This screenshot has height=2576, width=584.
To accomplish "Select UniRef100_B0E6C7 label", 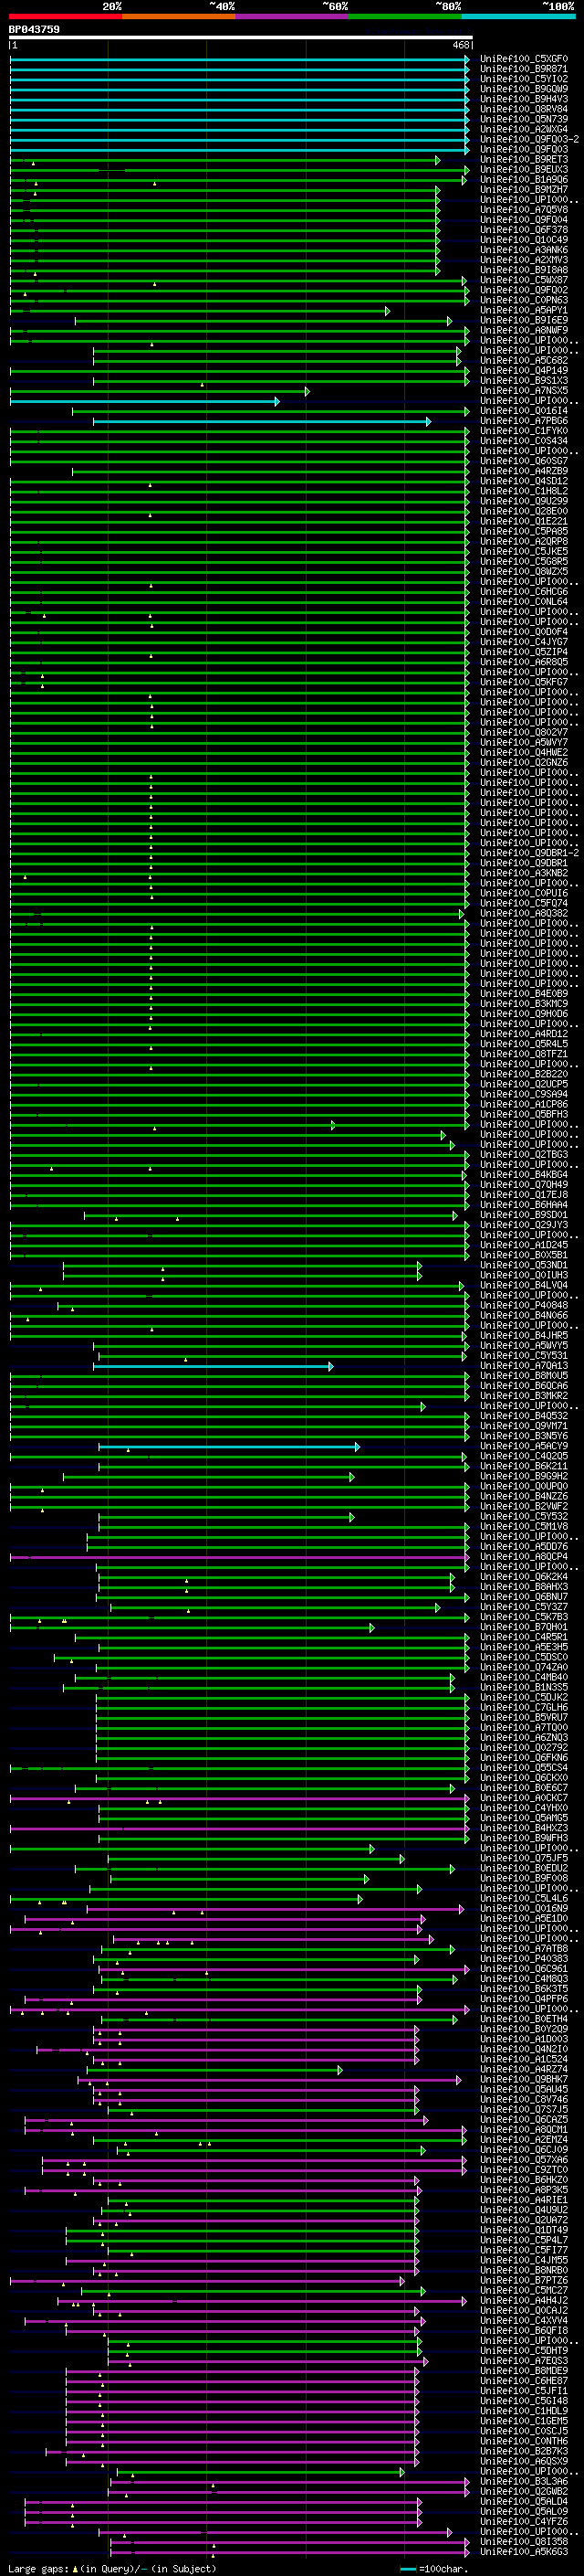I will tap(524, 1787).
